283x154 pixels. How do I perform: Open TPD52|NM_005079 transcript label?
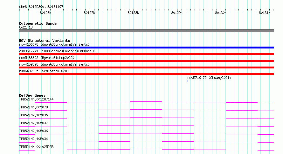click(x=33, y=107)
